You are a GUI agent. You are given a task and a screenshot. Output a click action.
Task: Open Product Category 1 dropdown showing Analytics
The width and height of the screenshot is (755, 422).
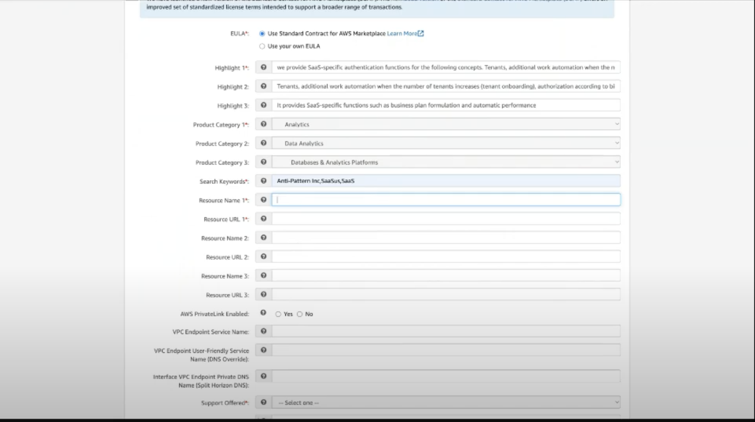[446, 124]
